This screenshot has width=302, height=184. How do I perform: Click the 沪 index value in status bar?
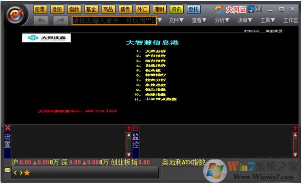click(x=25, y=162)
